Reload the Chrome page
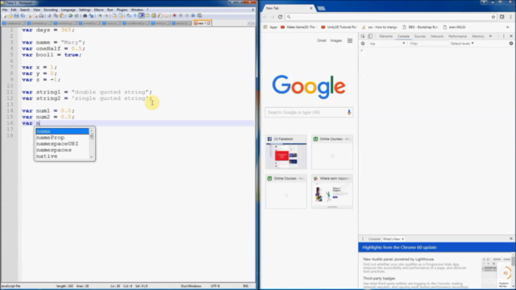Screen dimensions: 516x290 pos(280,17)
